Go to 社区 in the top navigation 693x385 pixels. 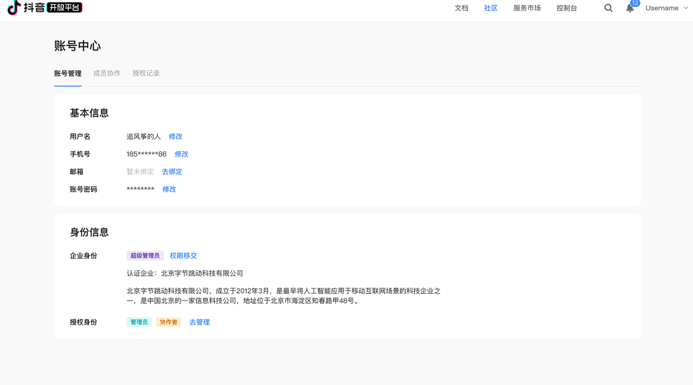[491, 8]
